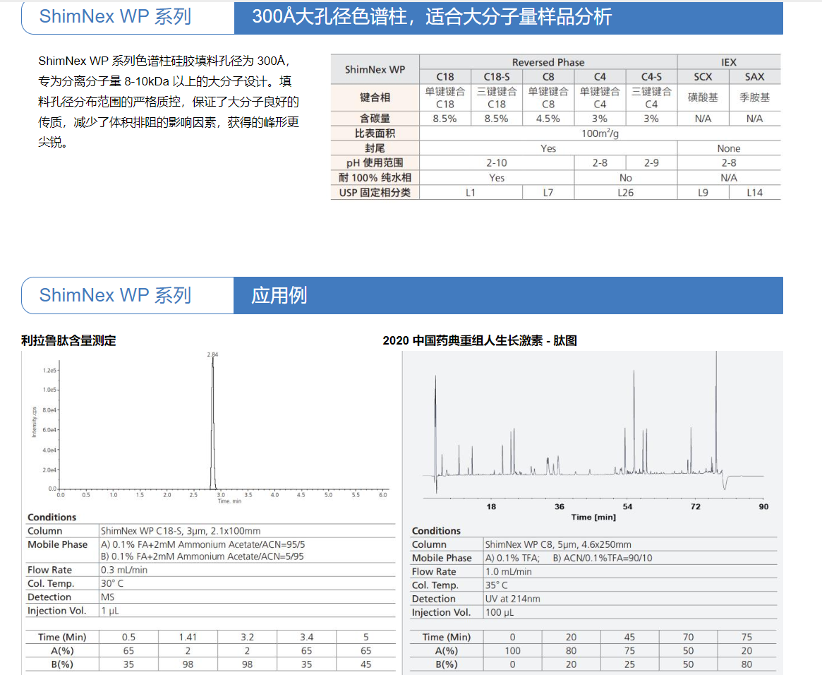Click the SAX column header cell
The image size is (822, 675).
click(754, 77)
